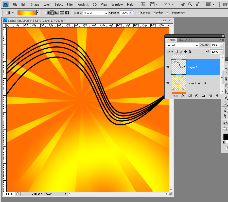Image resolution: width=228 pixels, height=202 pixels.
Task: Toggle Lock image pixels brush icon
Action: coord(181,52)
